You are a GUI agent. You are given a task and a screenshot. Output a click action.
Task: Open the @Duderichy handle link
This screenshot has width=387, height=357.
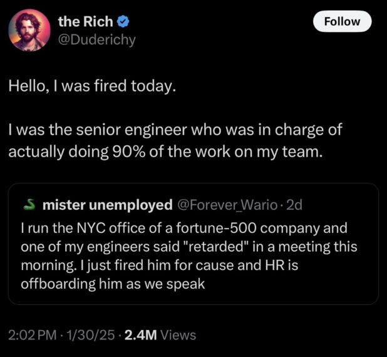pos(96,39)
